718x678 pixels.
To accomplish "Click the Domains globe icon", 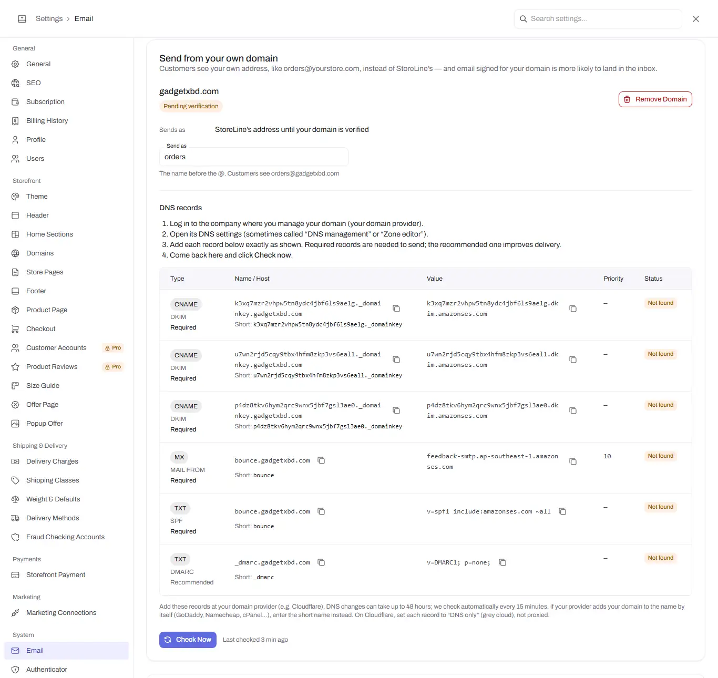I will coord(15,253).
